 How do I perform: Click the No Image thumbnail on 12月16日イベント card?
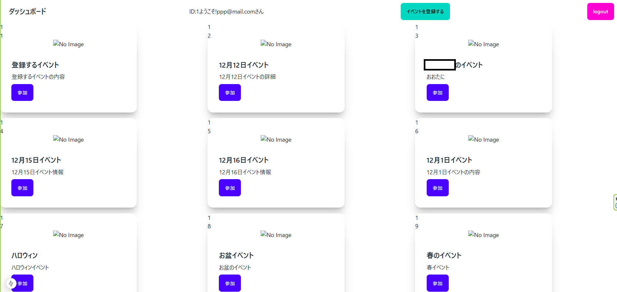click(x=276, y=139)
